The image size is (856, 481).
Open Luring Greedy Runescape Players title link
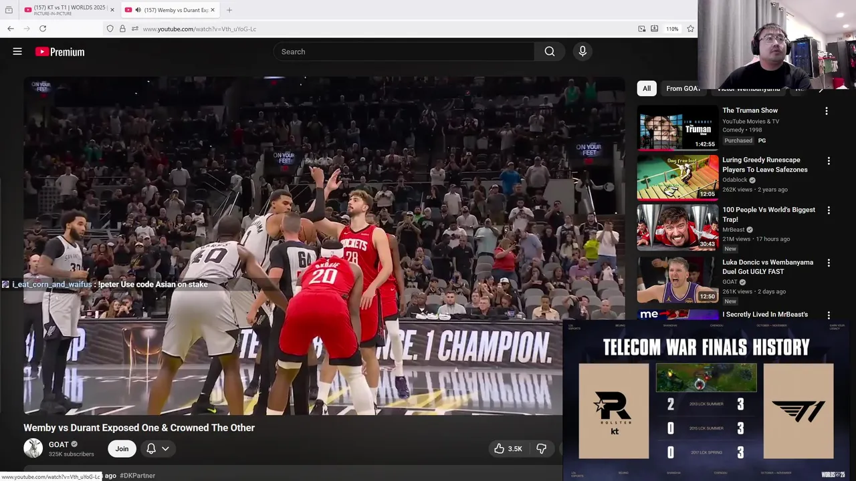(x=764, y=165)
